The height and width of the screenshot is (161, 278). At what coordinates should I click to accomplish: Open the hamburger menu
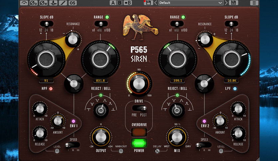click(254, 3)
